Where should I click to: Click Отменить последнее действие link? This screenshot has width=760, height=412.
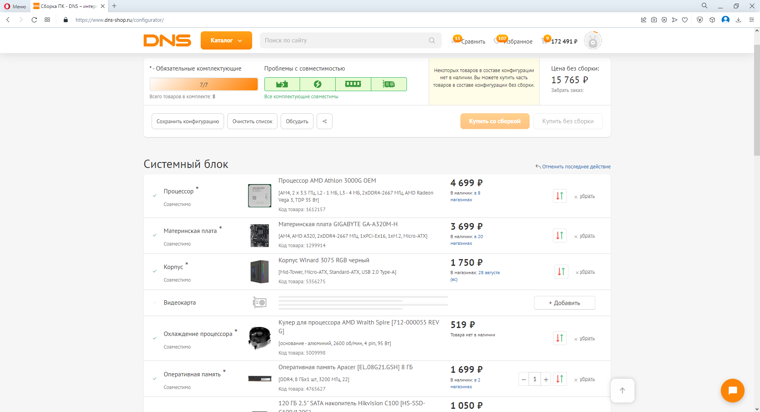[x=573, y=167]
